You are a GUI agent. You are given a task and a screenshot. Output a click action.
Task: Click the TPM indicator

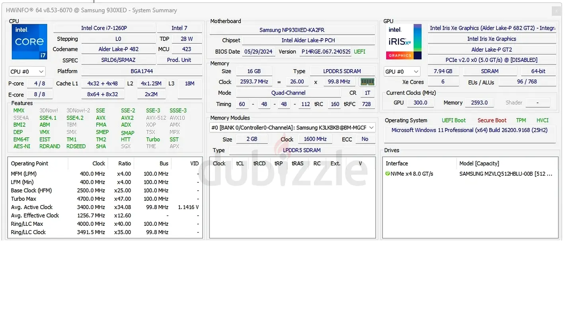[x=521, y=120]
